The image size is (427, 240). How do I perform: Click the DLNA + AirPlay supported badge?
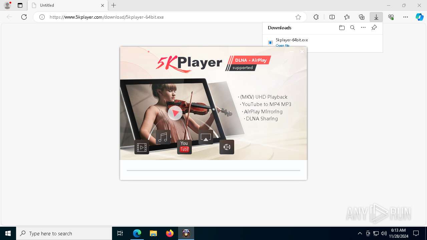point(248,63)
